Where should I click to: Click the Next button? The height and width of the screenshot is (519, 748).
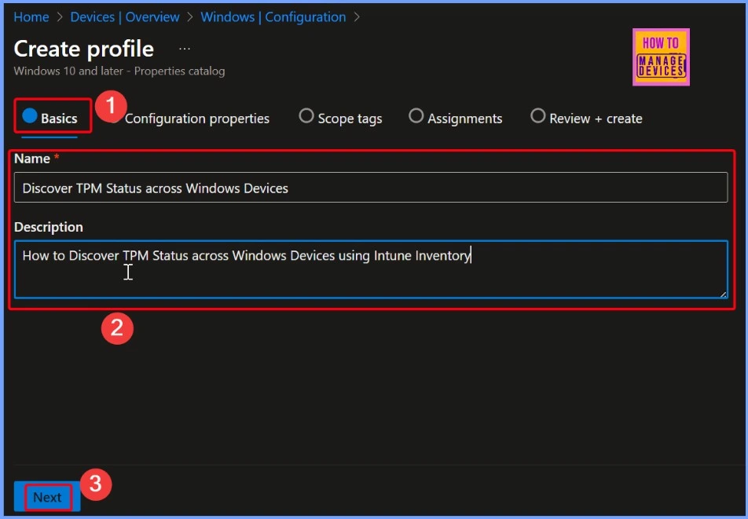pos(47,497)
